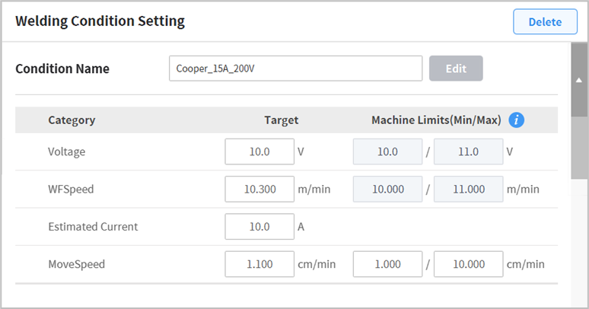Viewport: 589px width, 309px height.
Task: Select the Voltage target input
Action: [259, 151]
